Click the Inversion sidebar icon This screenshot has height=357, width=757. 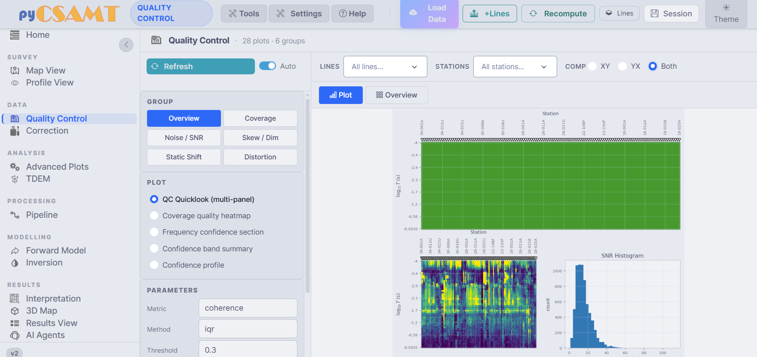click(15, 263)
